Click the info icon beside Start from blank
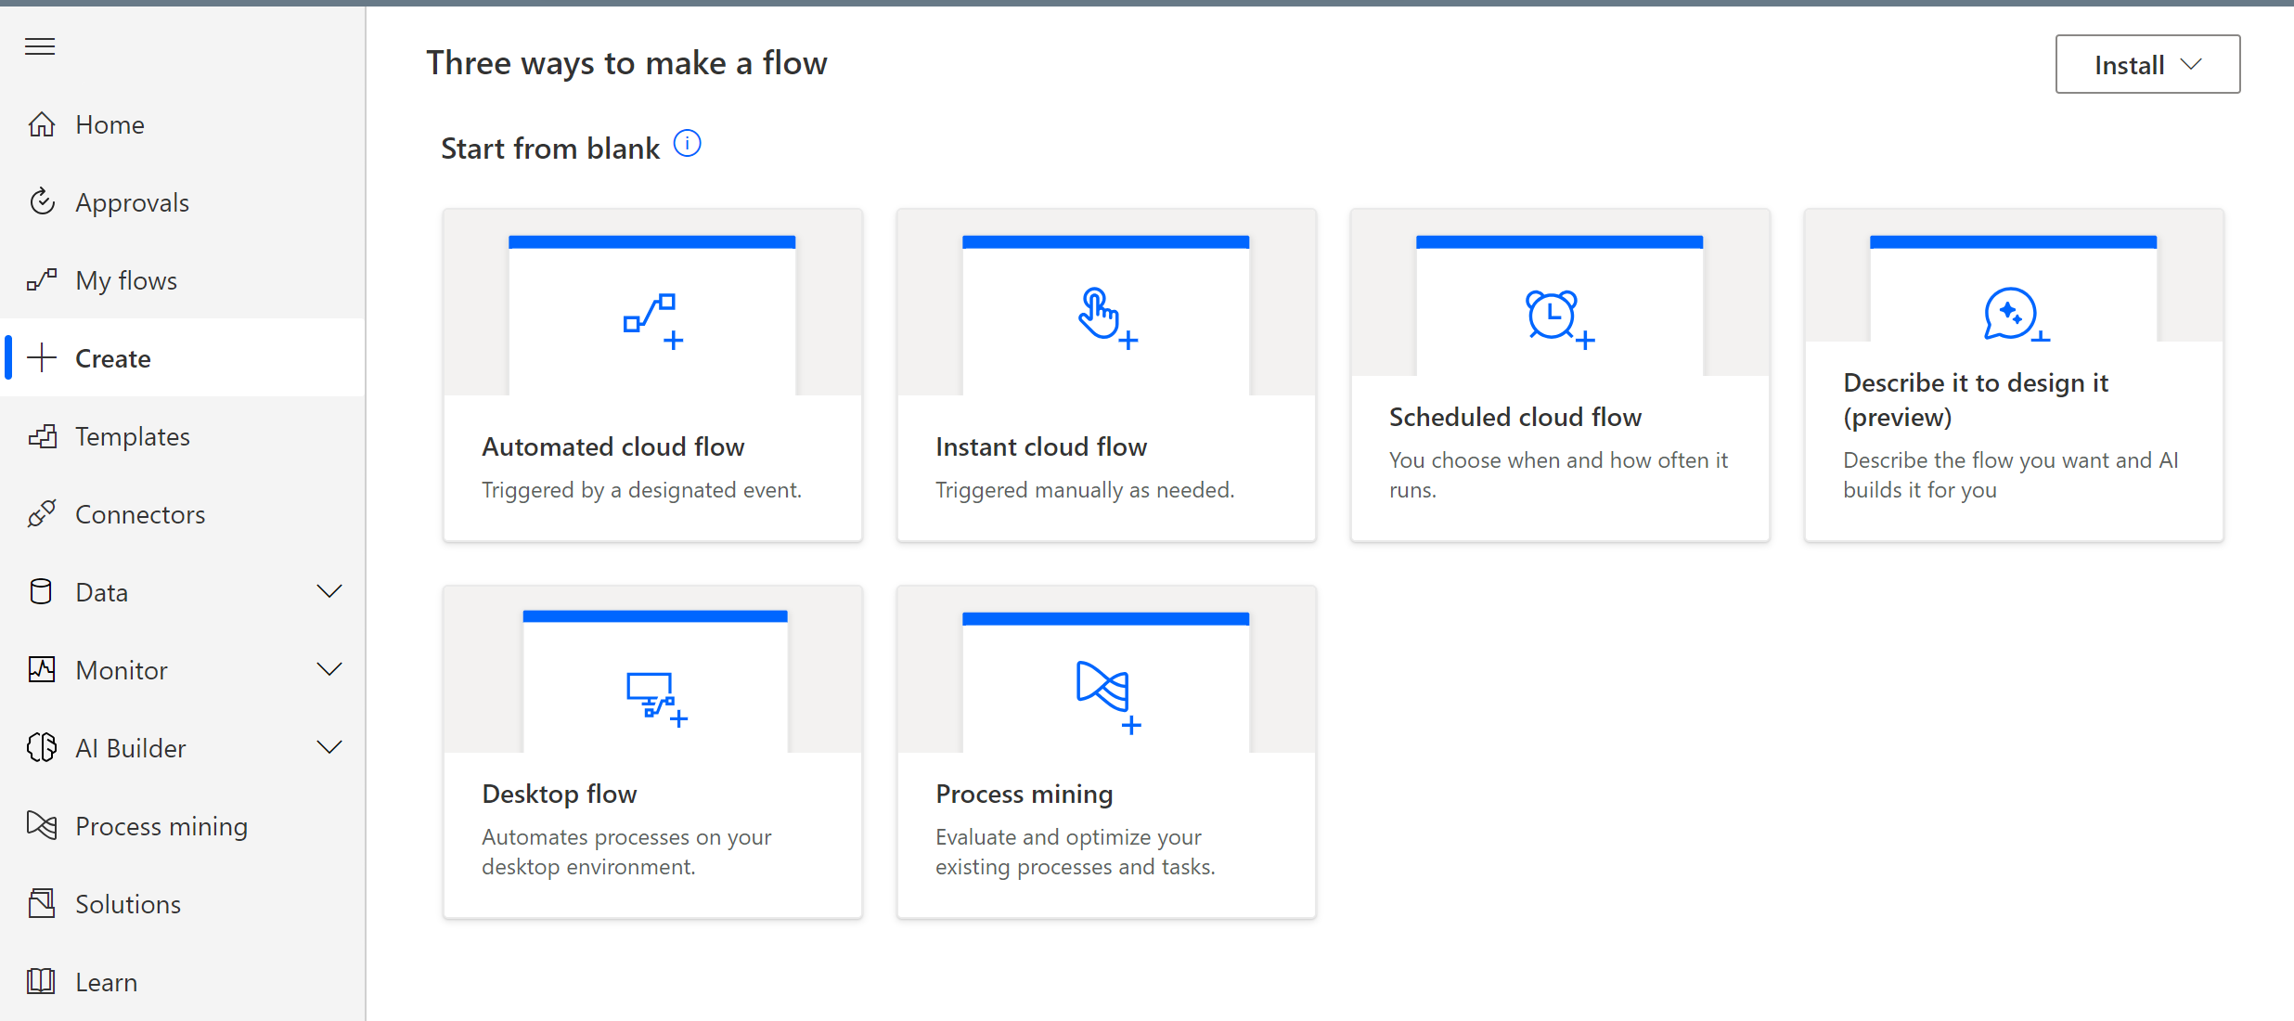 coord(687,145)
